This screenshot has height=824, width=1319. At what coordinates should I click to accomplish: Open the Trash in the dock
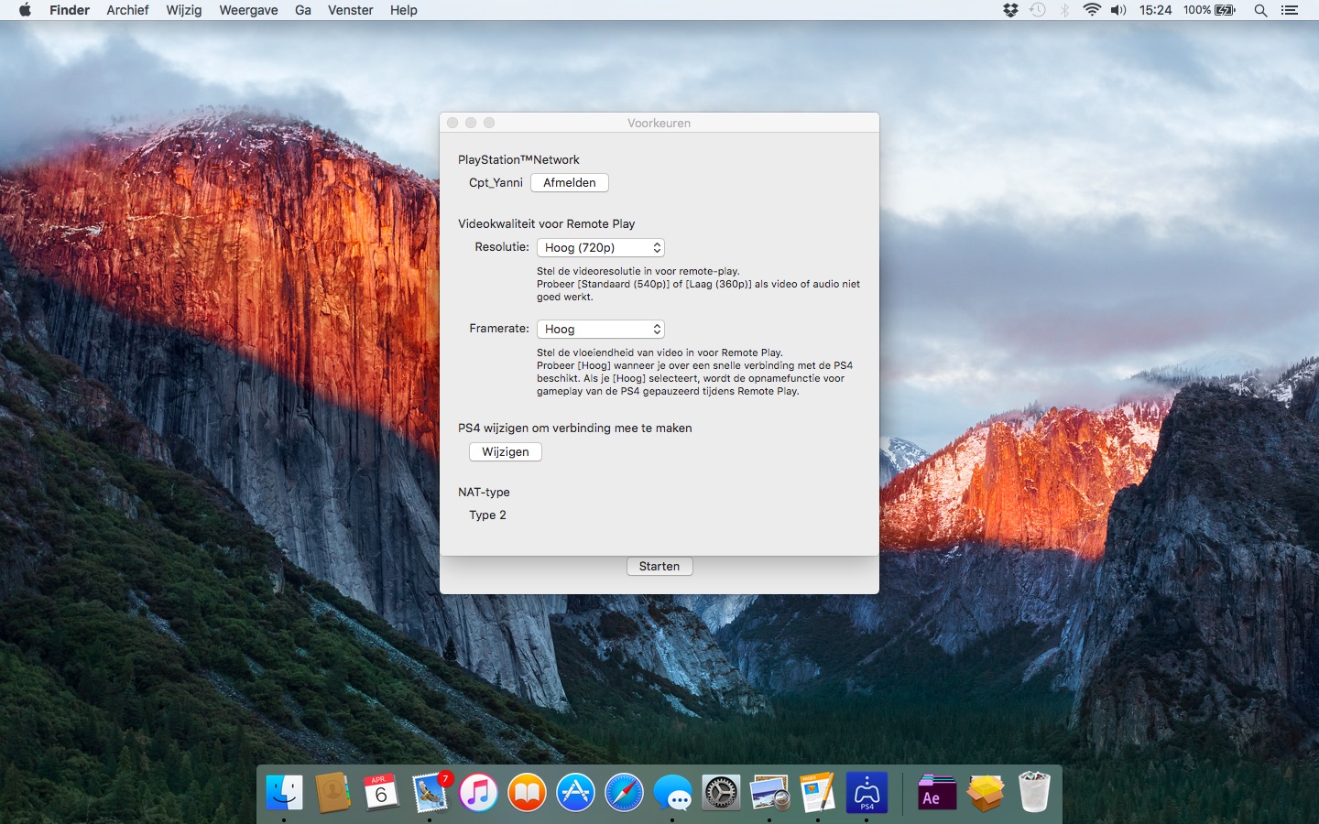[x=1033, y=792]
